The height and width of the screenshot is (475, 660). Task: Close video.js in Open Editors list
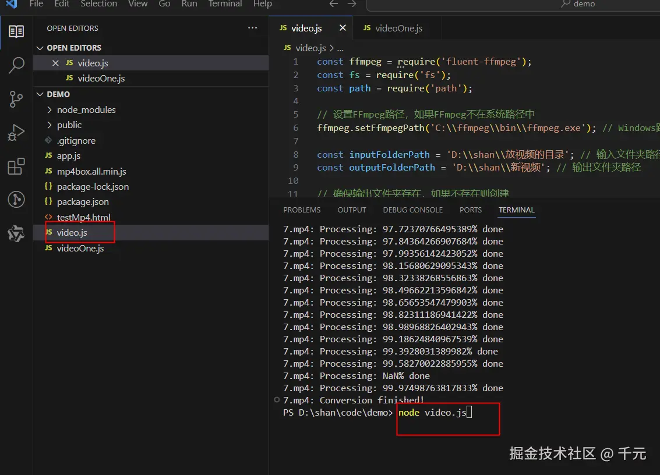point(55,63)
